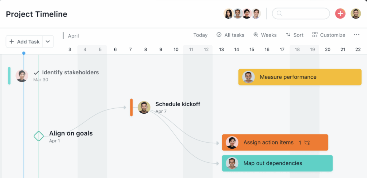Click the Apr 1 date under Align on goals

point(54,141)
